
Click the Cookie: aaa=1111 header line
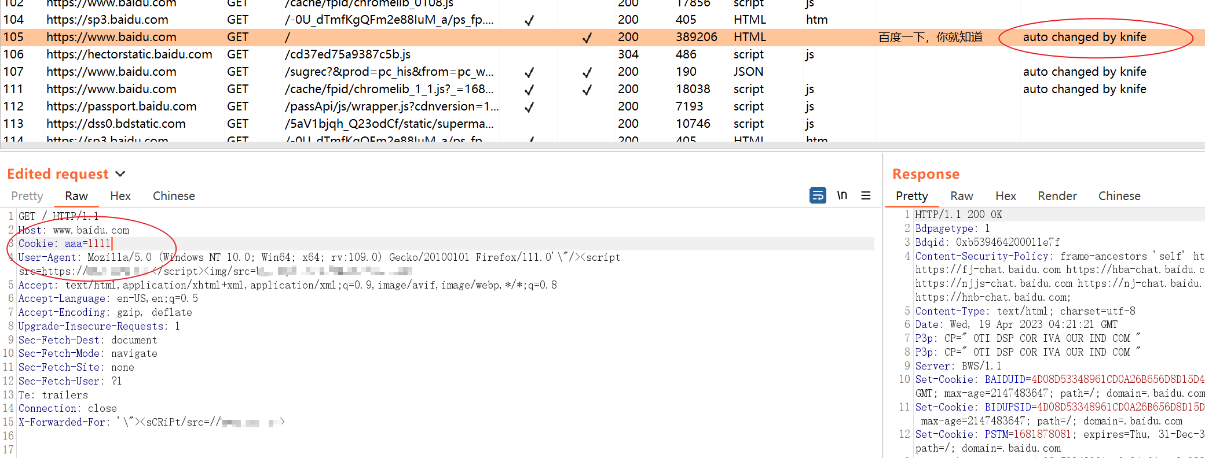[64, 243]
